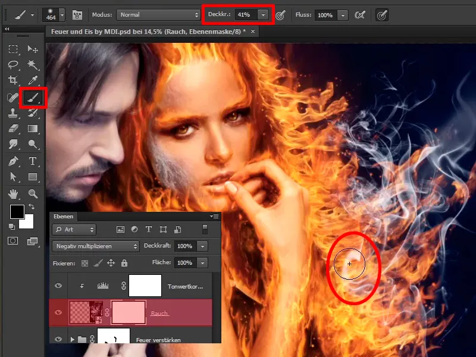Select the Crop tool
The height and width of the screenshot is (357, 476).
click(x=12, y=80)
